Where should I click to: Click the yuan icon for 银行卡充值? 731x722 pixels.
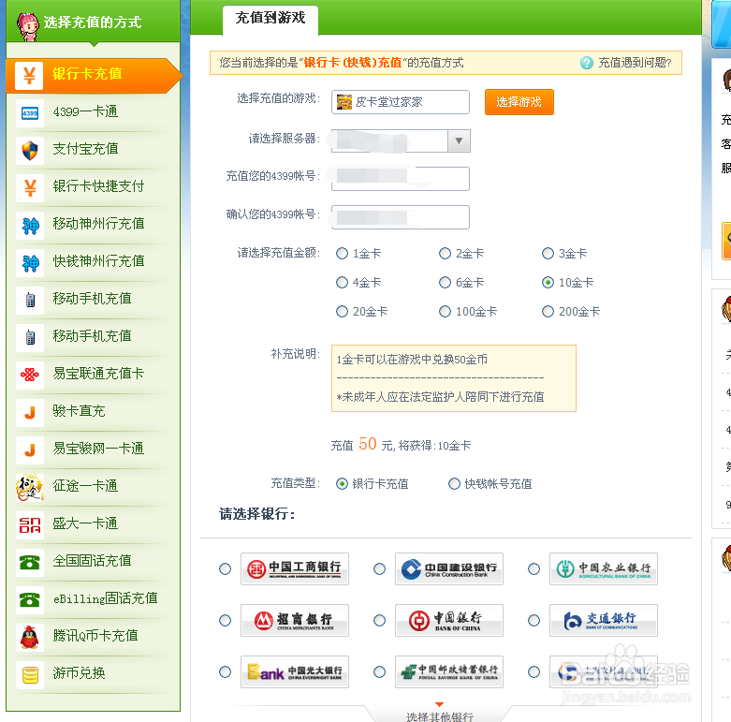29,76
